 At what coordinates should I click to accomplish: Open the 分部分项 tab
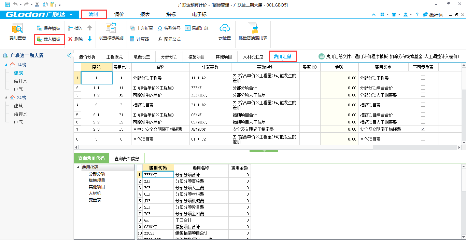(169, 57)
